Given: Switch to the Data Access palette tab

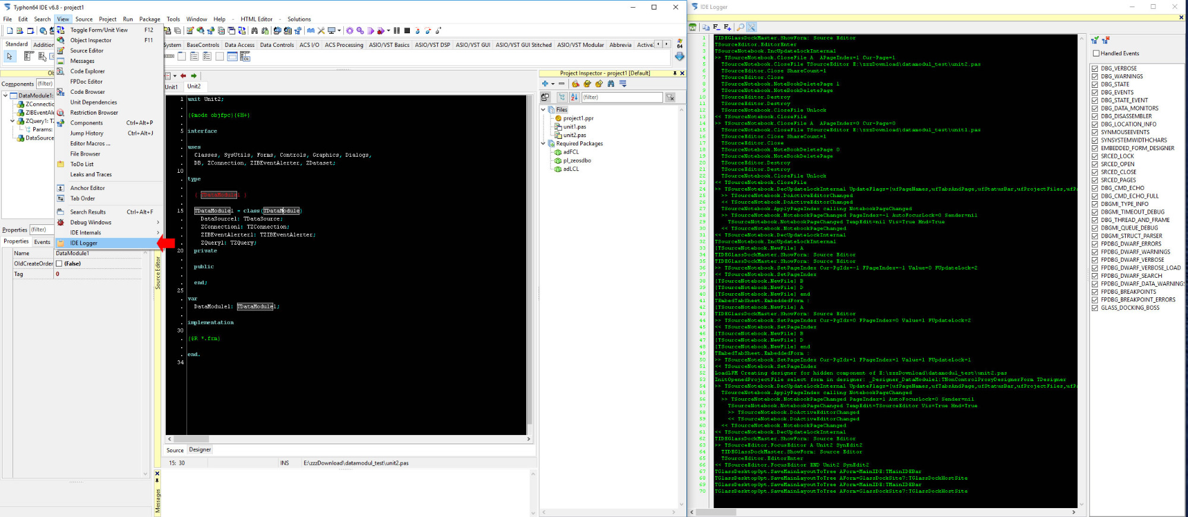Looking at the screenshot, I should point(239,45).
